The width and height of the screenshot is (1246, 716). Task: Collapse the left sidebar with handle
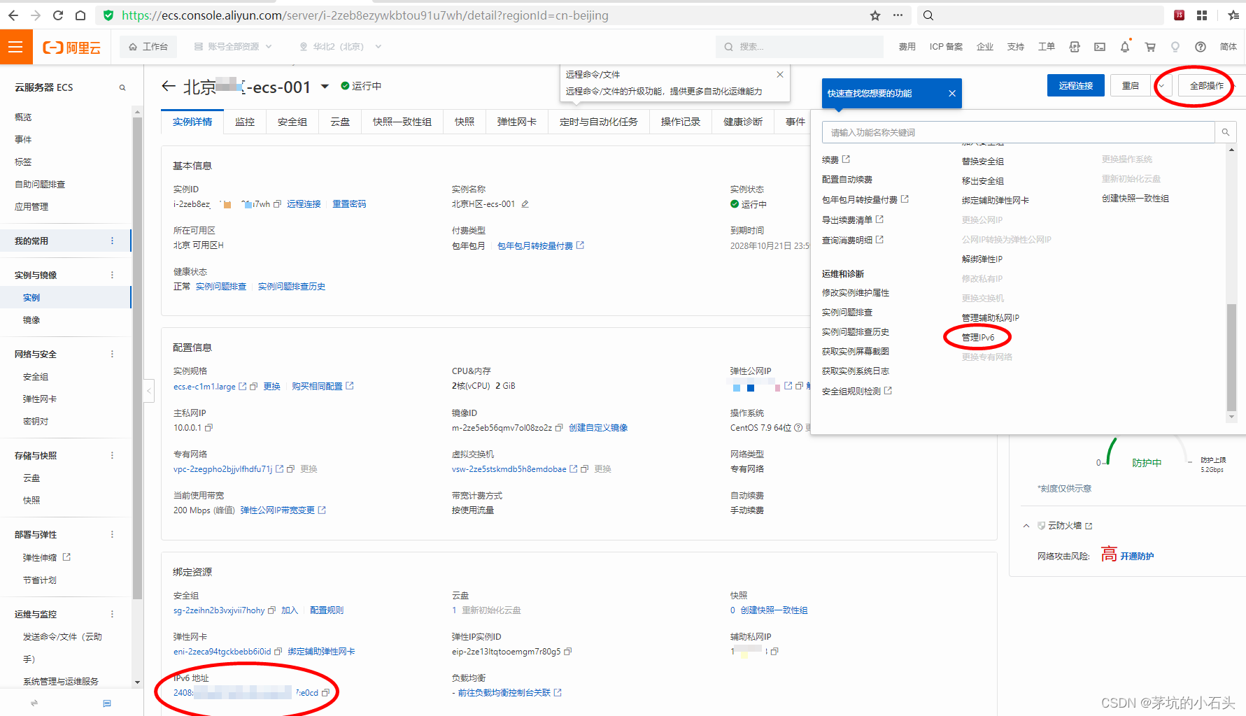[x=149, y=391]
